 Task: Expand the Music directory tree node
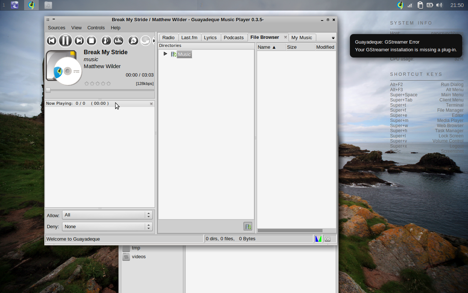click(165, 54)
